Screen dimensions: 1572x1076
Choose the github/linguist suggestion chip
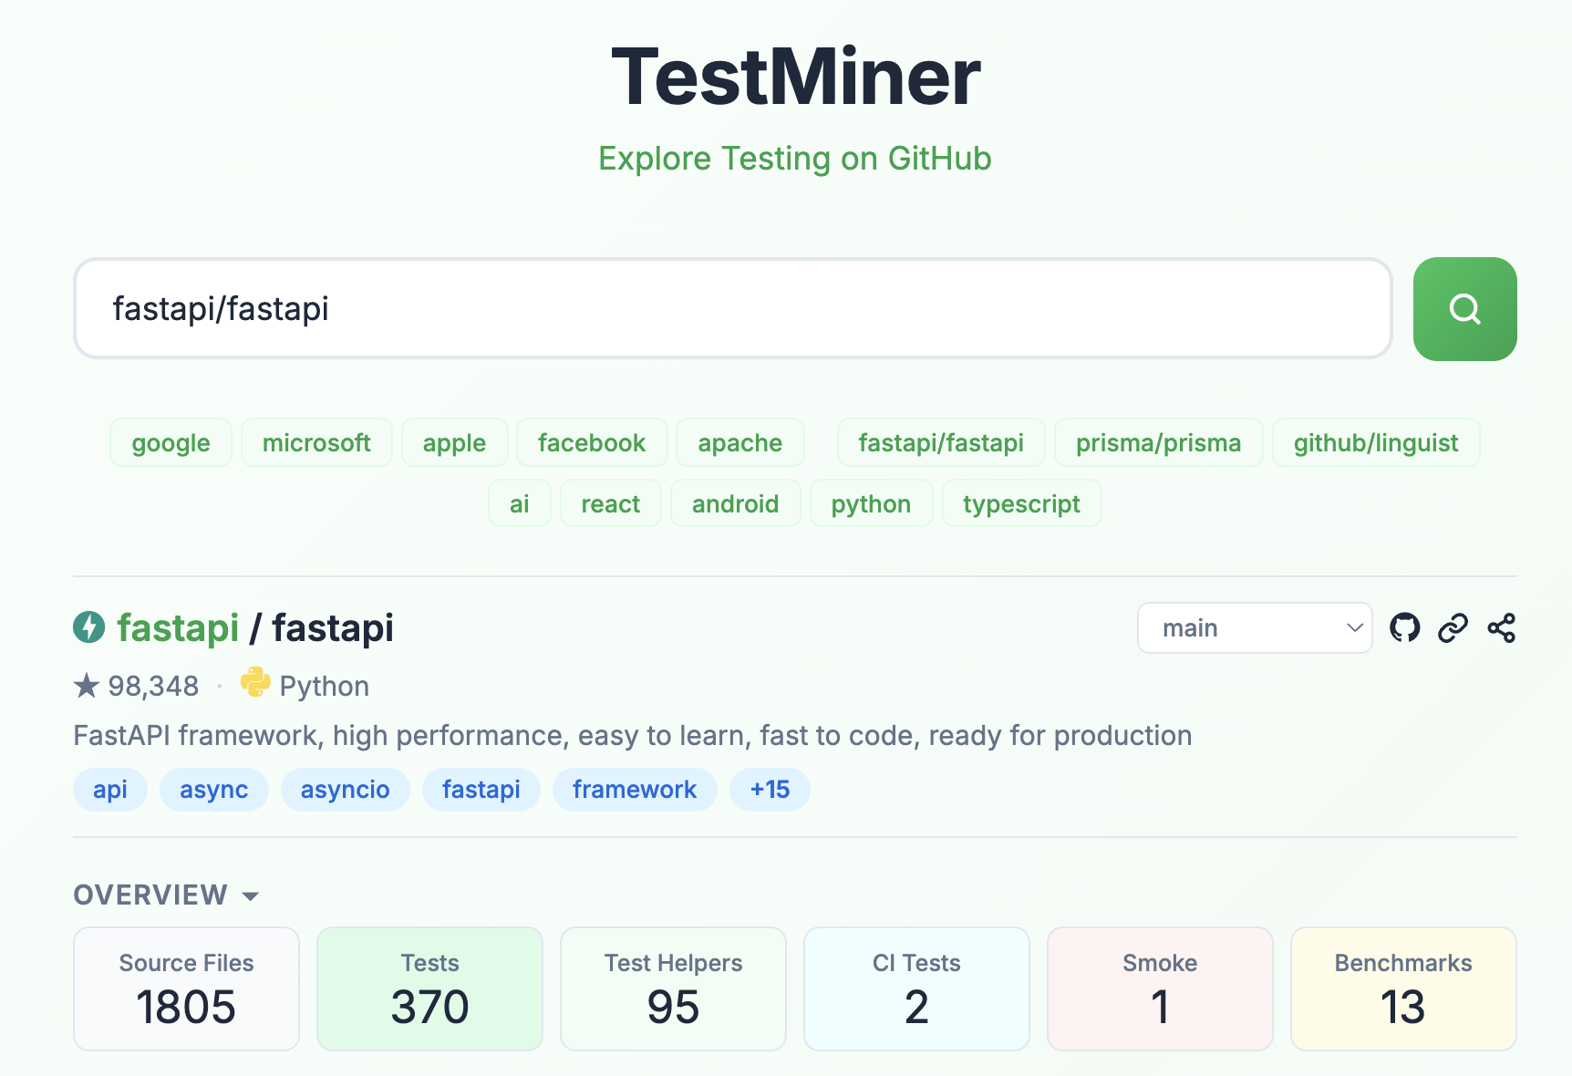click(1376, 443)
